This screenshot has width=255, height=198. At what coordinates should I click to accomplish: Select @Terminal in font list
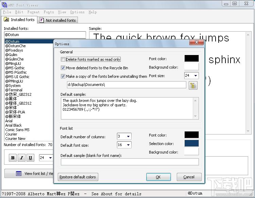coord(14,90)
